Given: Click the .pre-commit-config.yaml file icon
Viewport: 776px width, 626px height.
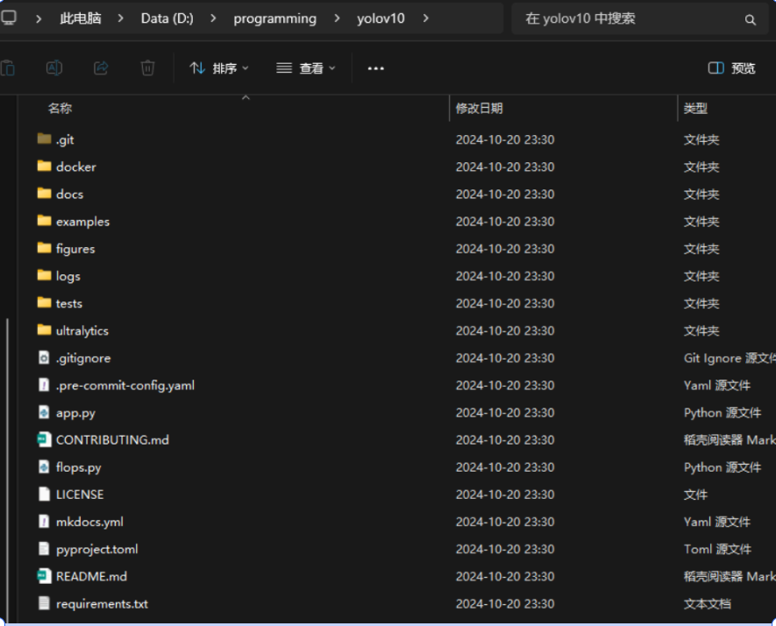Looking at the screenshot, I should tap(44, 385).
